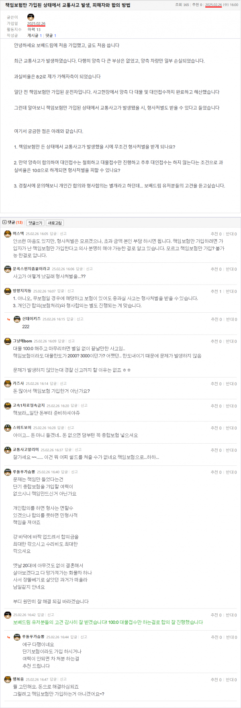The height and width of the screenshot is (708, 241).
Task: Click 교통사고알리미 avatar icon
Action: pos(8,450)
